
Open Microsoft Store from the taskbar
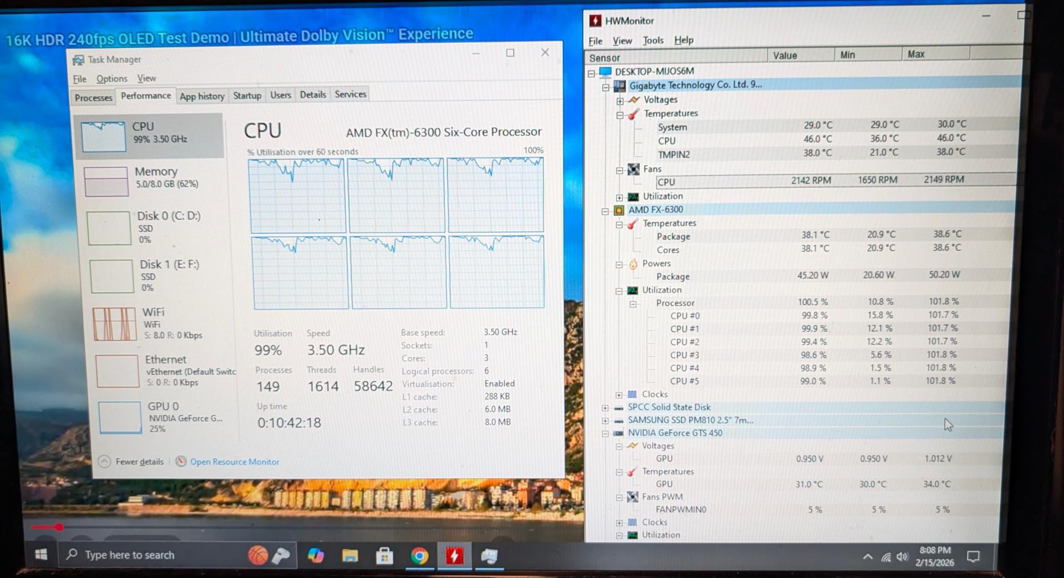tap(384, 556)
